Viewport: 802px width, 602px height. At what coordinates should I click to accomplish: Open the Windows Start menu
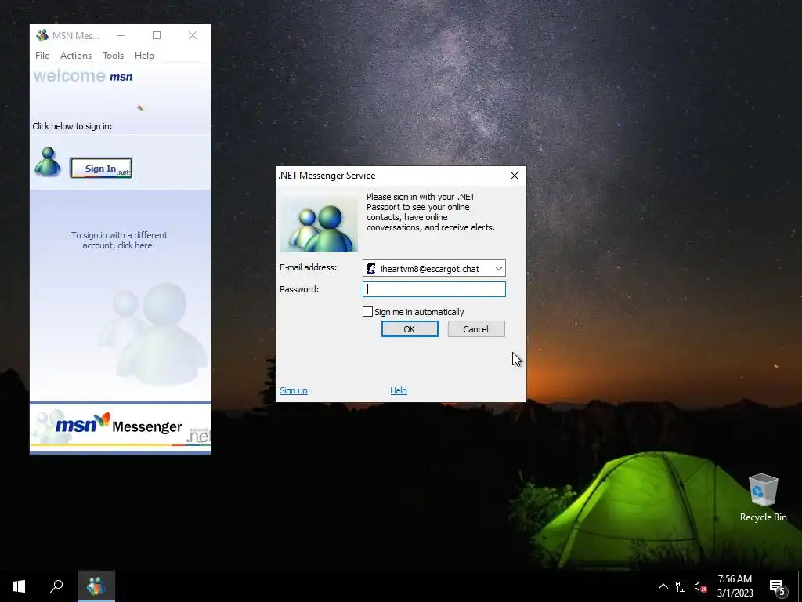pyautogui.click(x=19, y=586)
